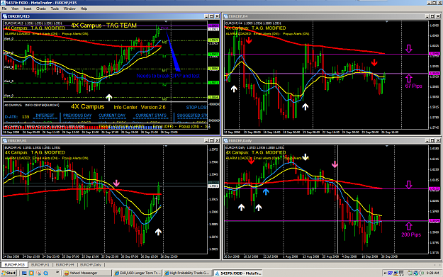Switch to the EURCHF,Daily chart tab
This screenshot has height=277, width=443.
tap(91, 264)
